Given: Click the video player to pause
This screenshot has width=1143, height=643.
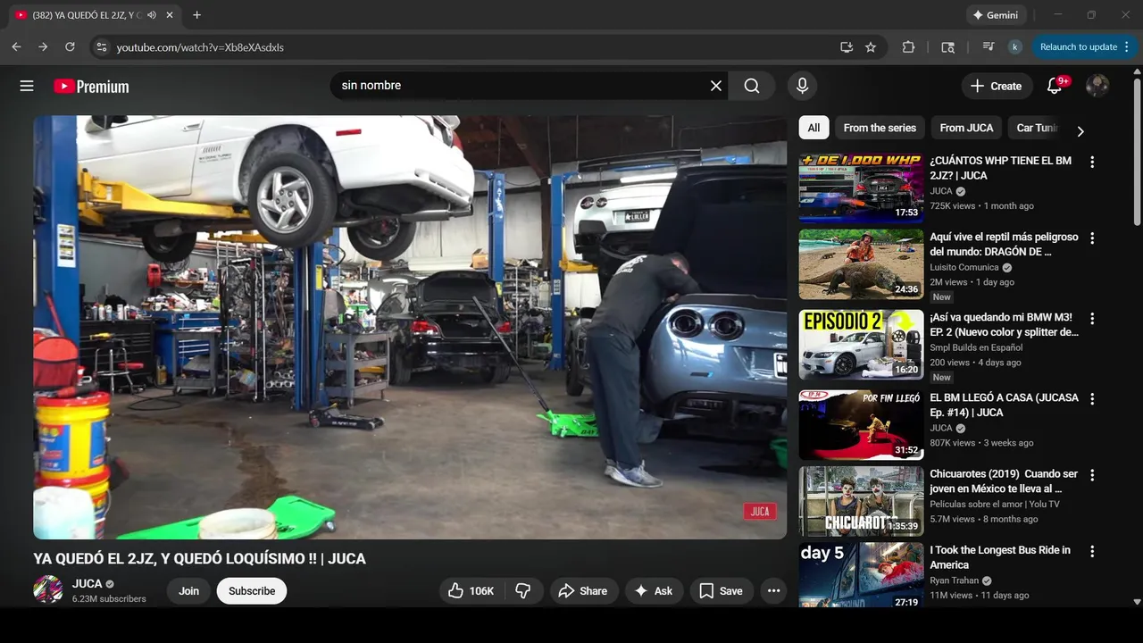Looking at the screenshot, I should [x=410, y=327].
